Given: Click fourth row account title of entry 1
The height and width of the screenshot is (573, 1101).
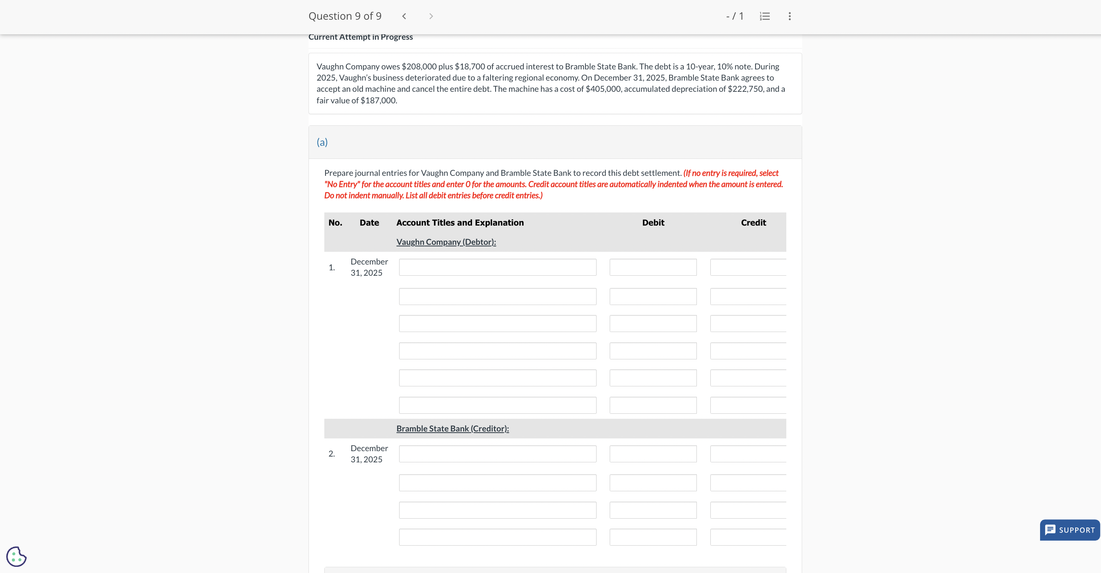Looking at the screenshot, I should tap(497, 351).
